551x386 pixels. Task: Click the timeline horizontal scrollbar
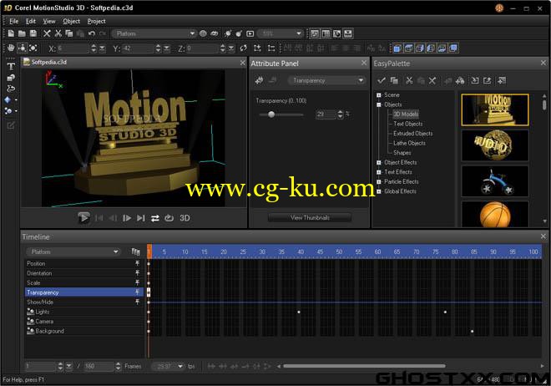(364, 366)
